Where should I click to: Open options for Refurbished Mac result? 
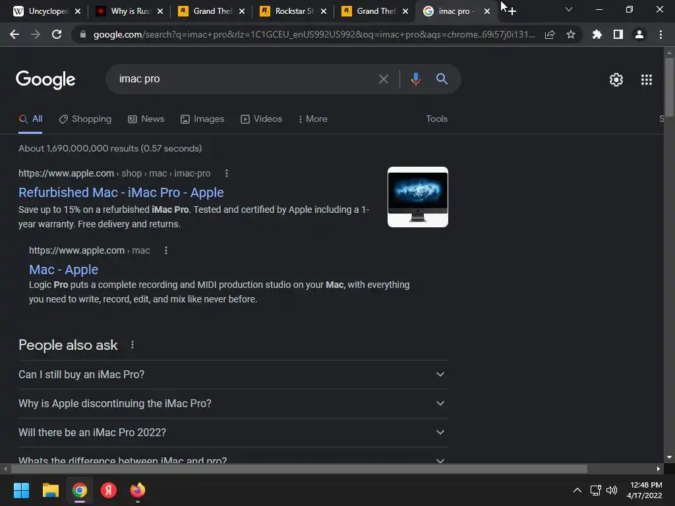pyautogui.click(x=227, y=173)
